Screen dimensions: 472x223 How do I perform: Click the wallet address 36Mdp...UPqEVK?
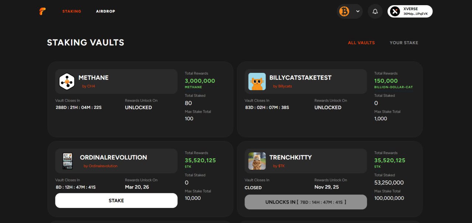pyautogui.click(x=416, y=14)
